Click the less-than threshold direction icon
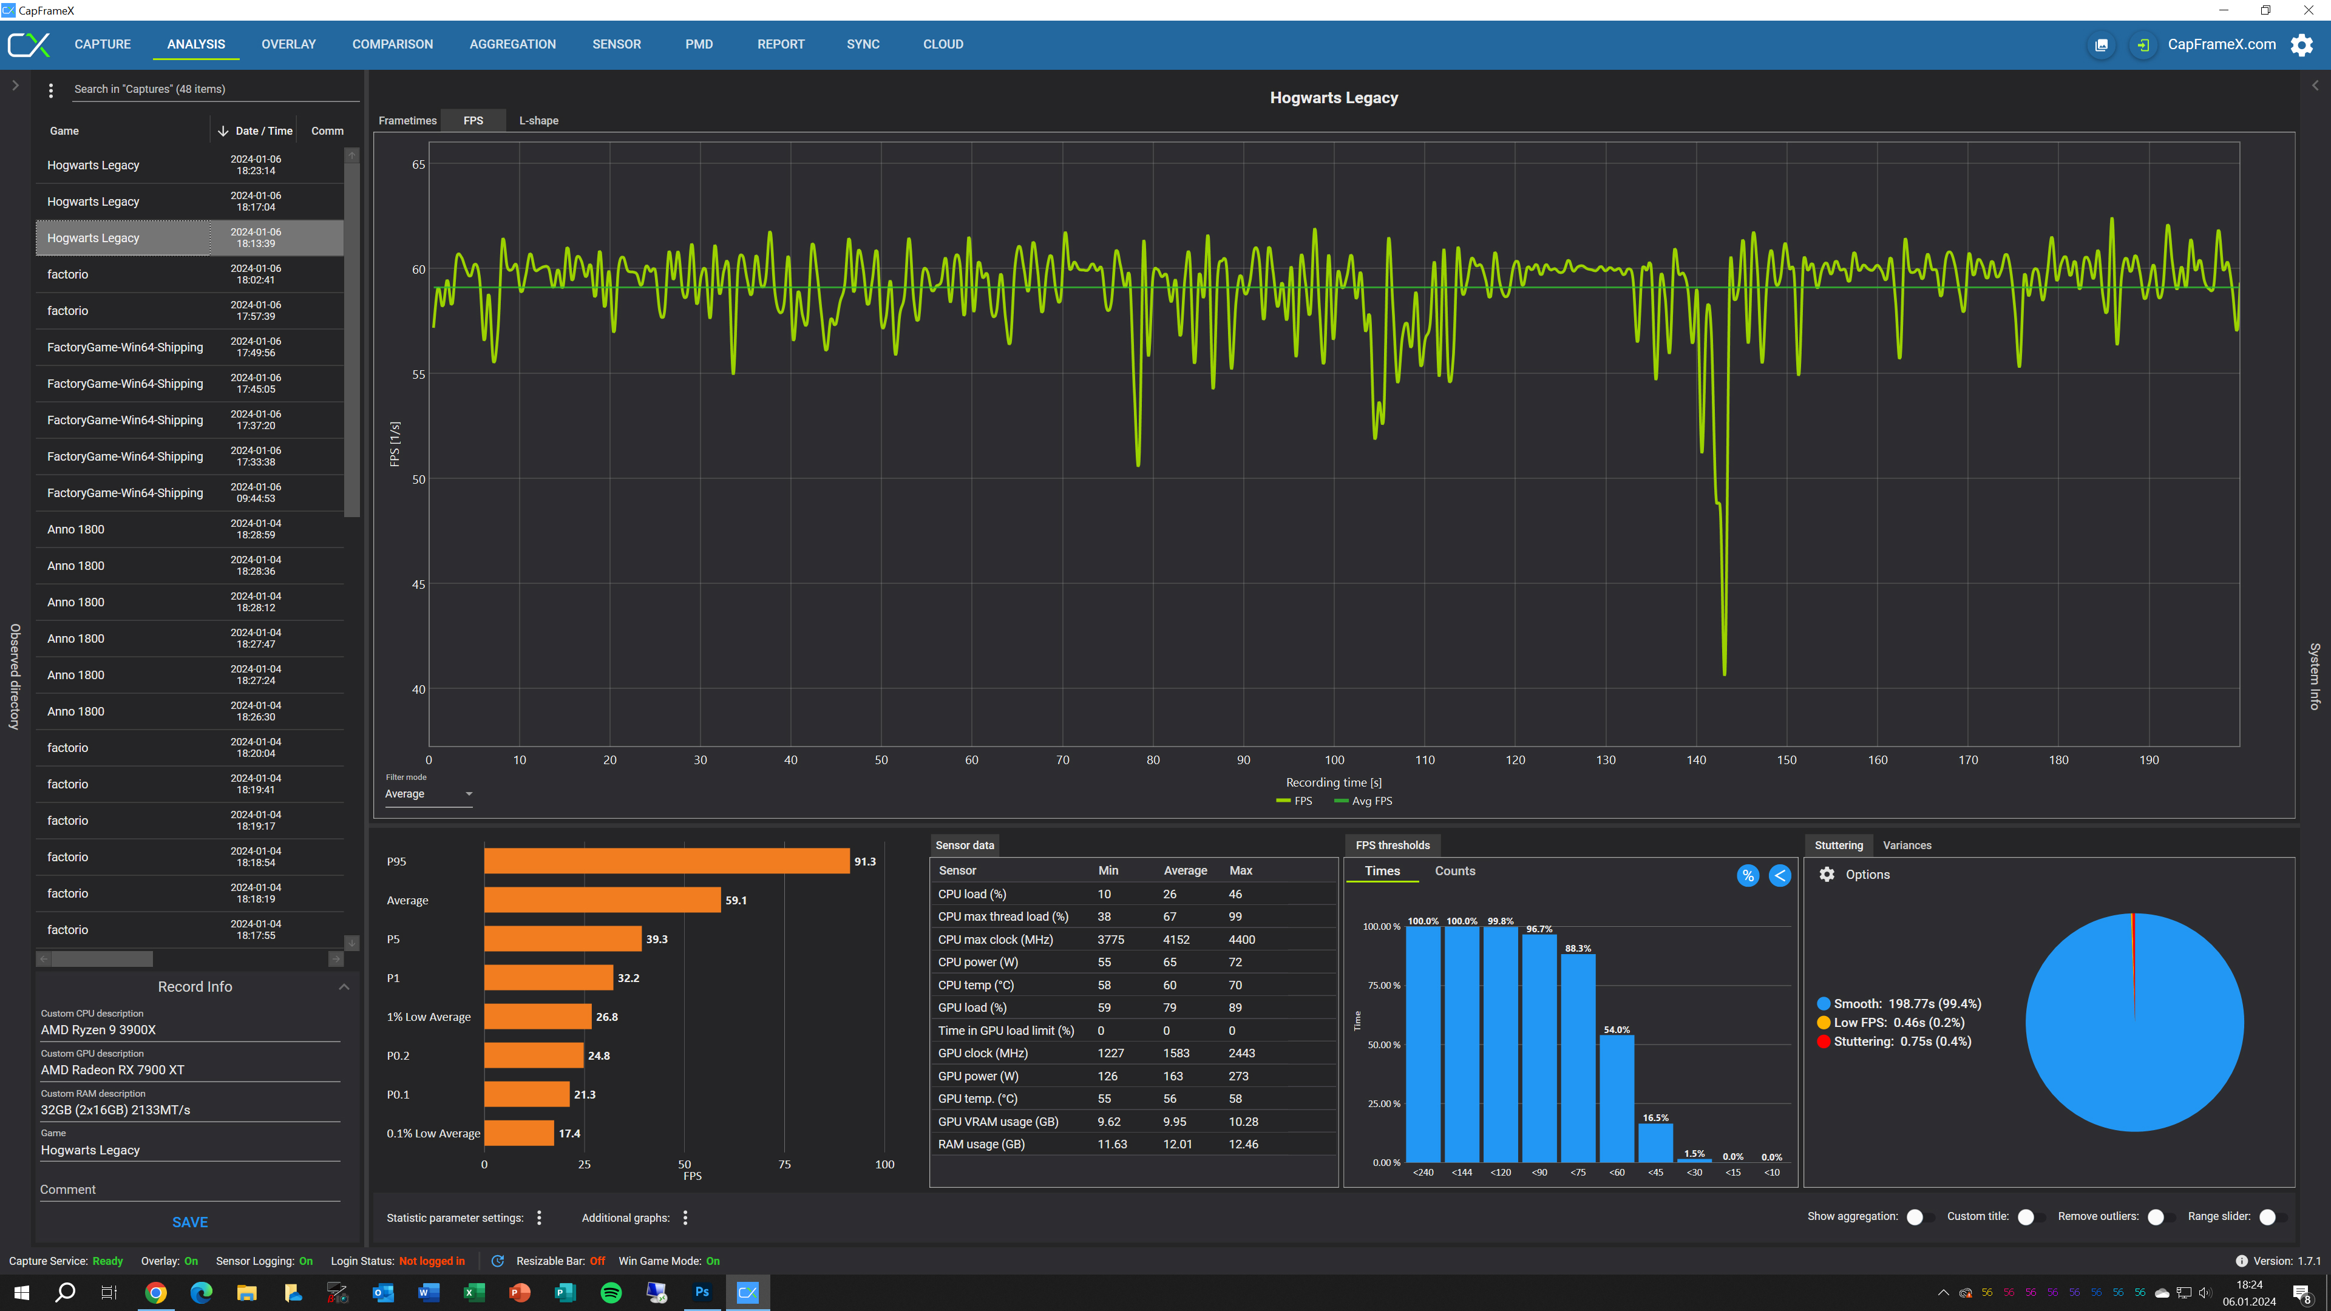Image resolution: width=2331 pixels, height=1311 pixels. (1779, 875)
